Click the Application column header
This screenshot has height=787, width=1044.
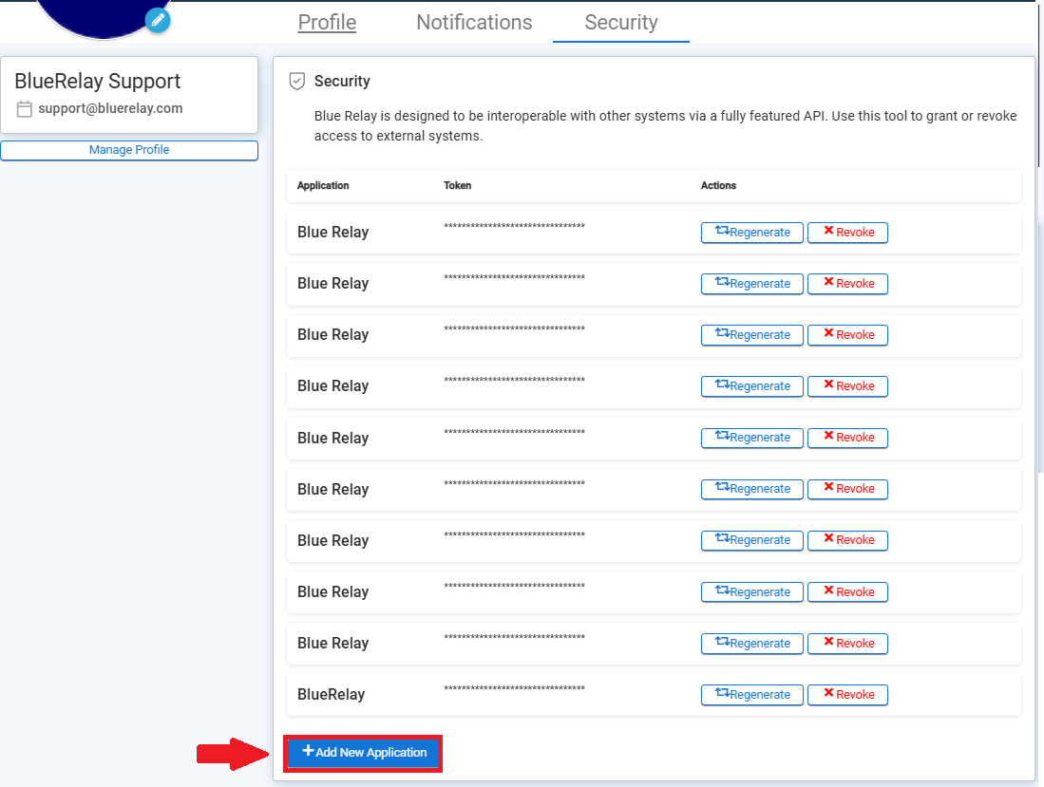[323, 186]
